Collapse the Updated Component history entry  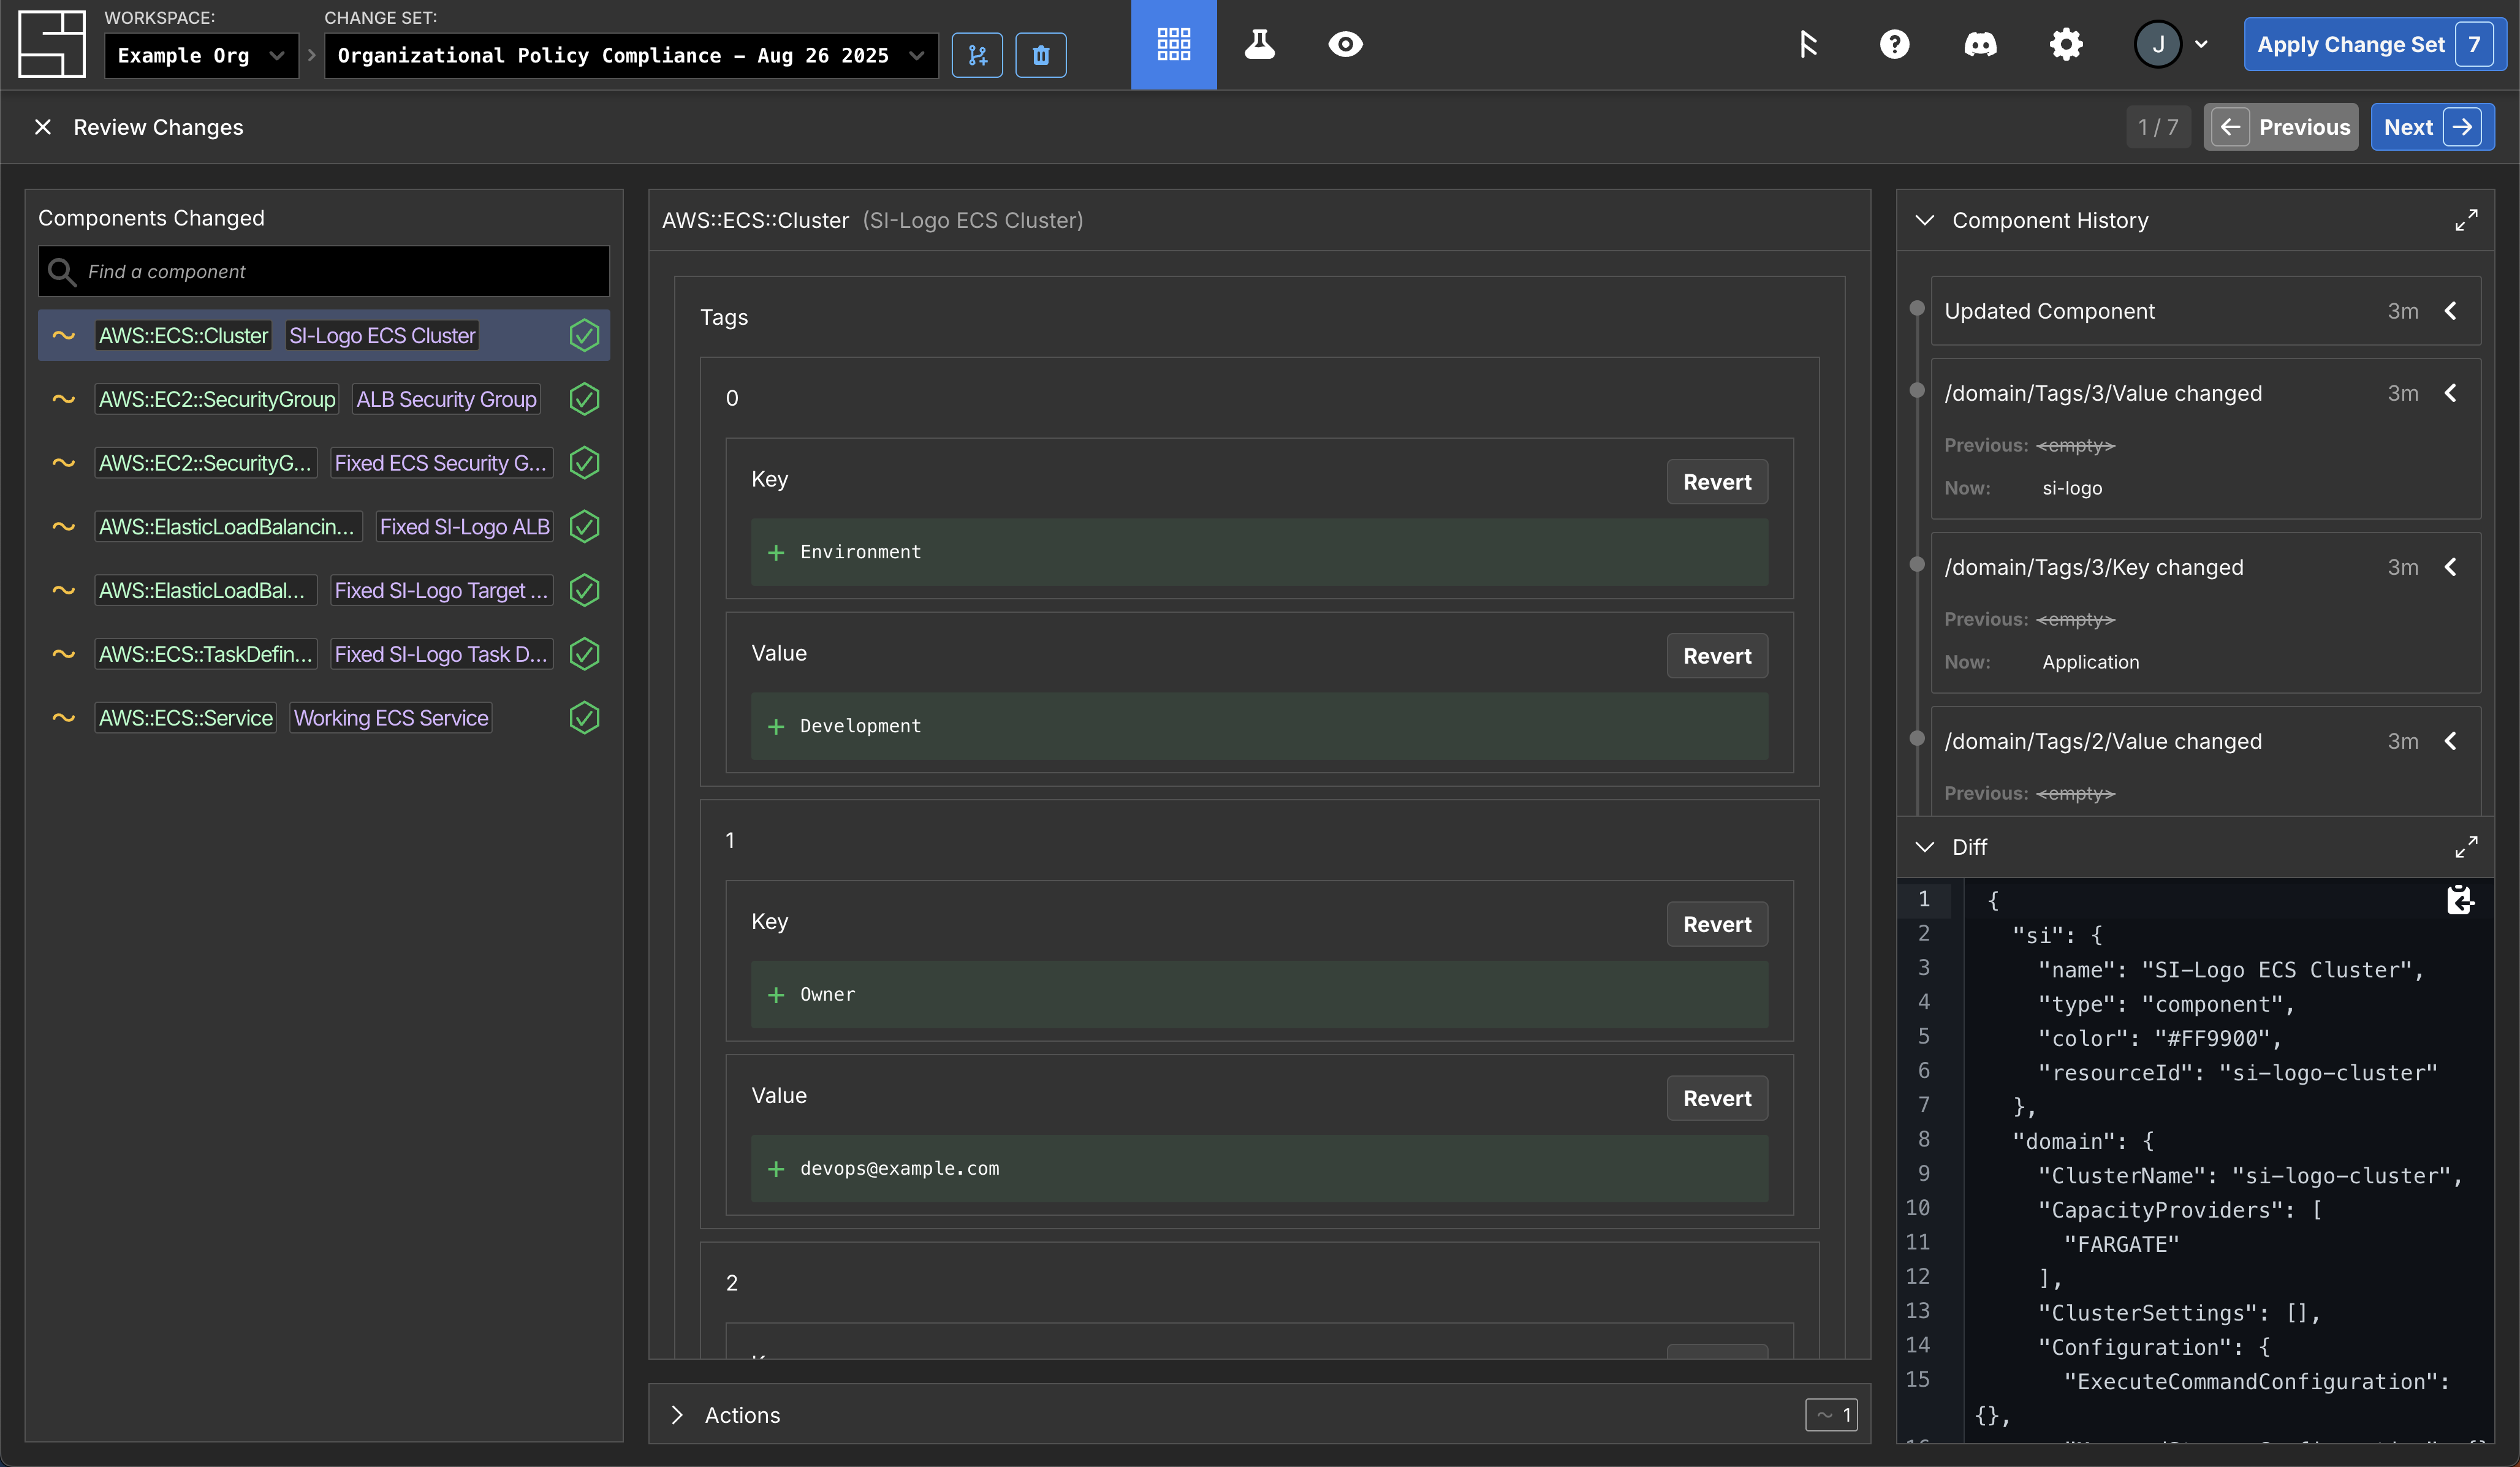pos(2450,311)
